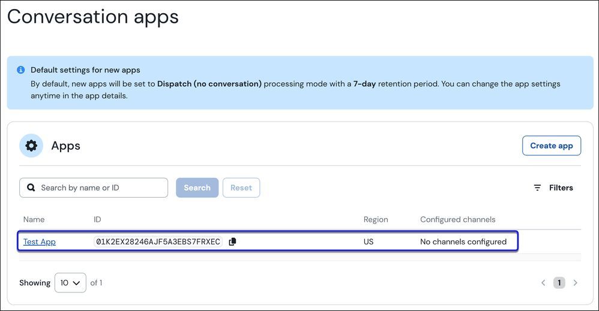Viewport: 599px width, 311px height.
Task: Select the app ID text 01K2EX28246AJF5A3EBS7FRXEC
Action: (x=158, y=241)
